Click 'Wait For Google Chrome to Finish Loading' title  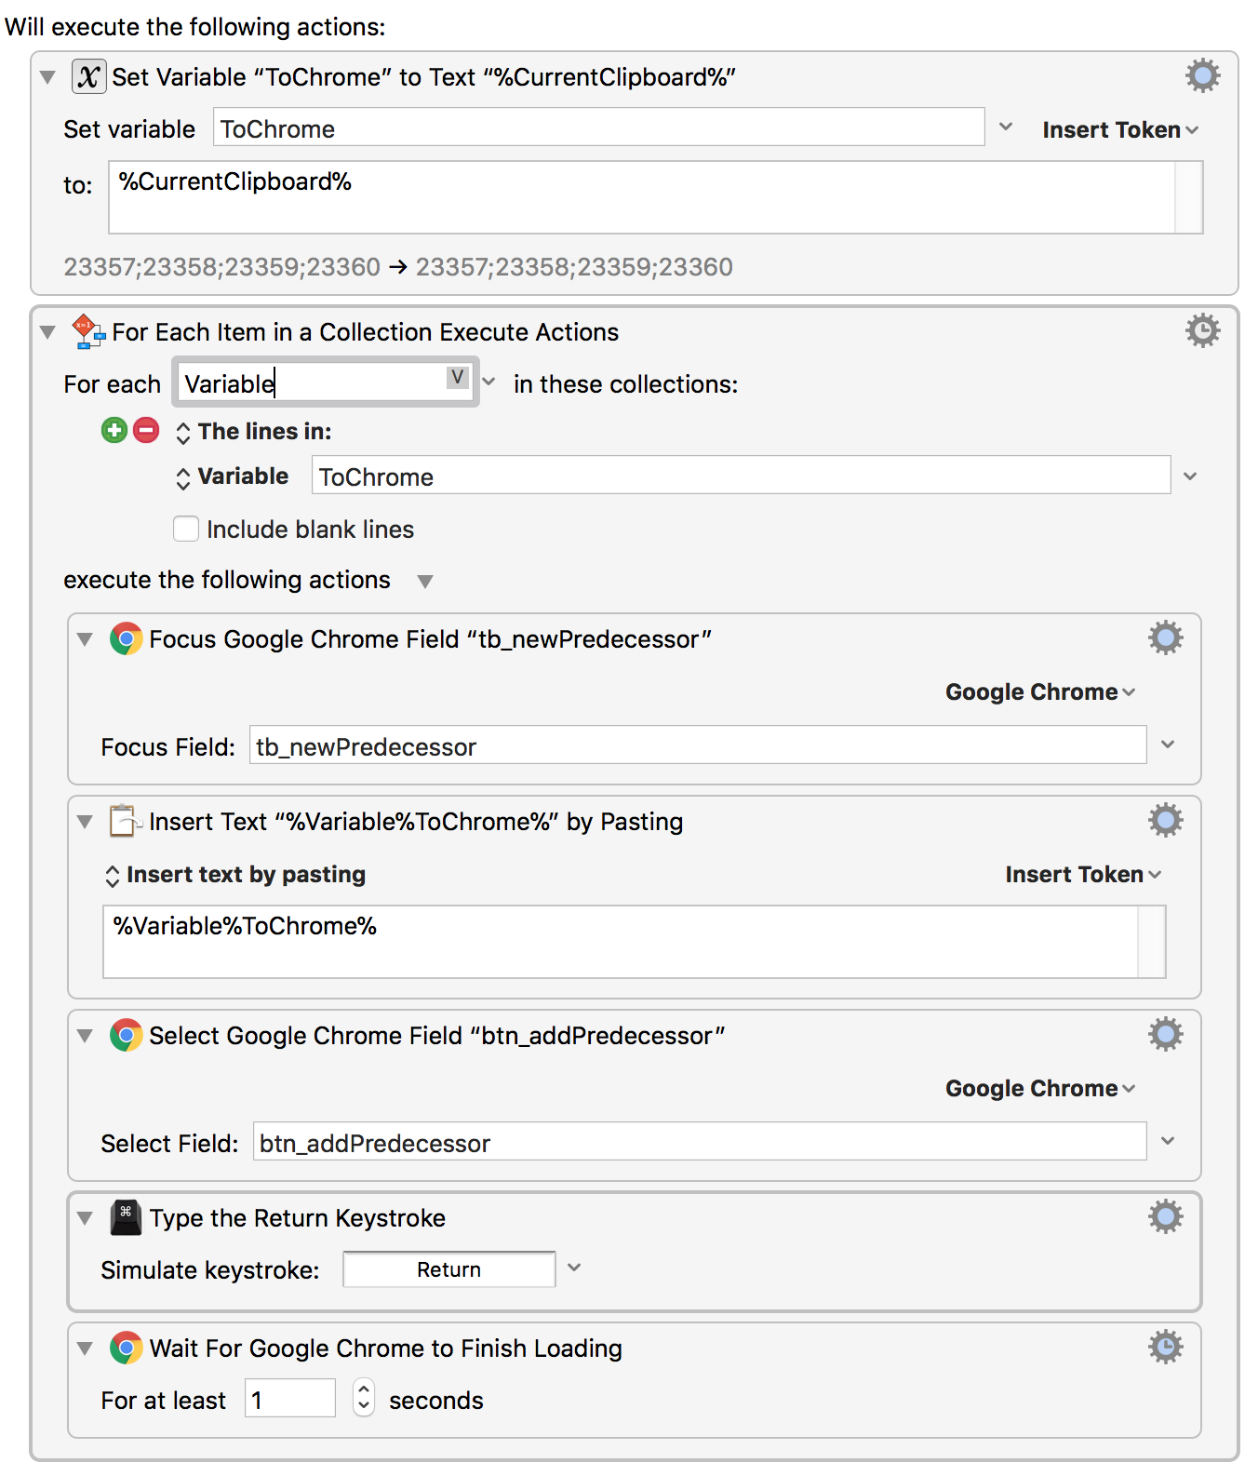(386, 1348)
